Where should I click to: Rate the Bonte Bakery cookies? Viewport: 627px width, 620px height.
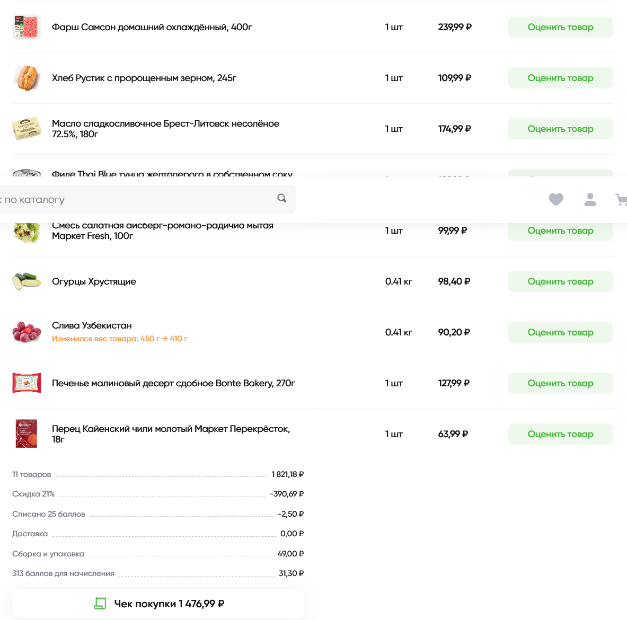560,383
